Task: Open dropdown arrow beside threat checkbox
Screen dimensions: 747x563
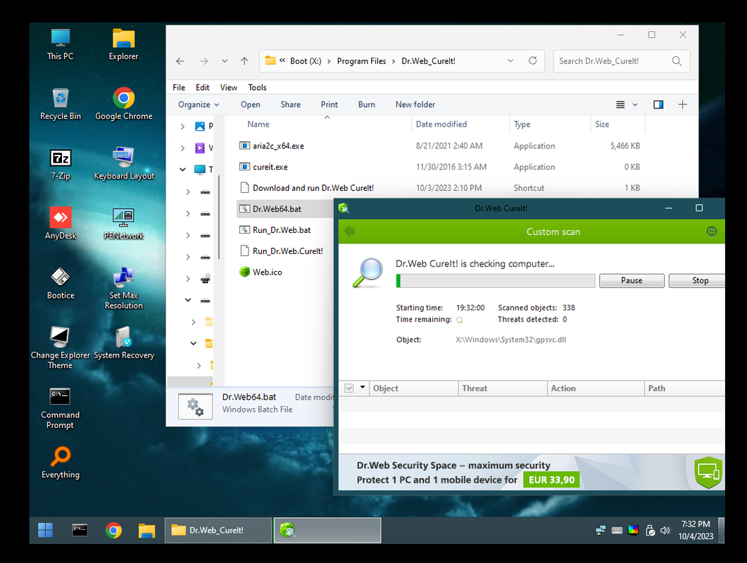Action: pos(363,388)
